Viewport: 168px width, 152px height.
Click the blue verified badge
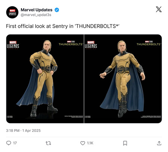point(57,10)
